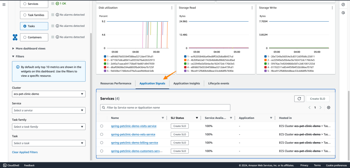Screen dimensions: 350x168
Task: Click purple swatch of Storage Write legend 5
Action: [x=265, y=71]
